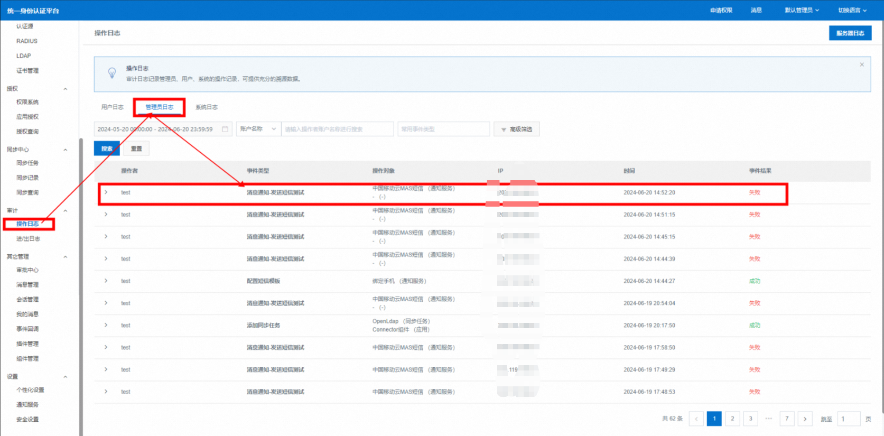The width and height of the screenshot is (884, 436).
Task: Open 进/出日志 in the sidebar
Action: coord(28,239)
